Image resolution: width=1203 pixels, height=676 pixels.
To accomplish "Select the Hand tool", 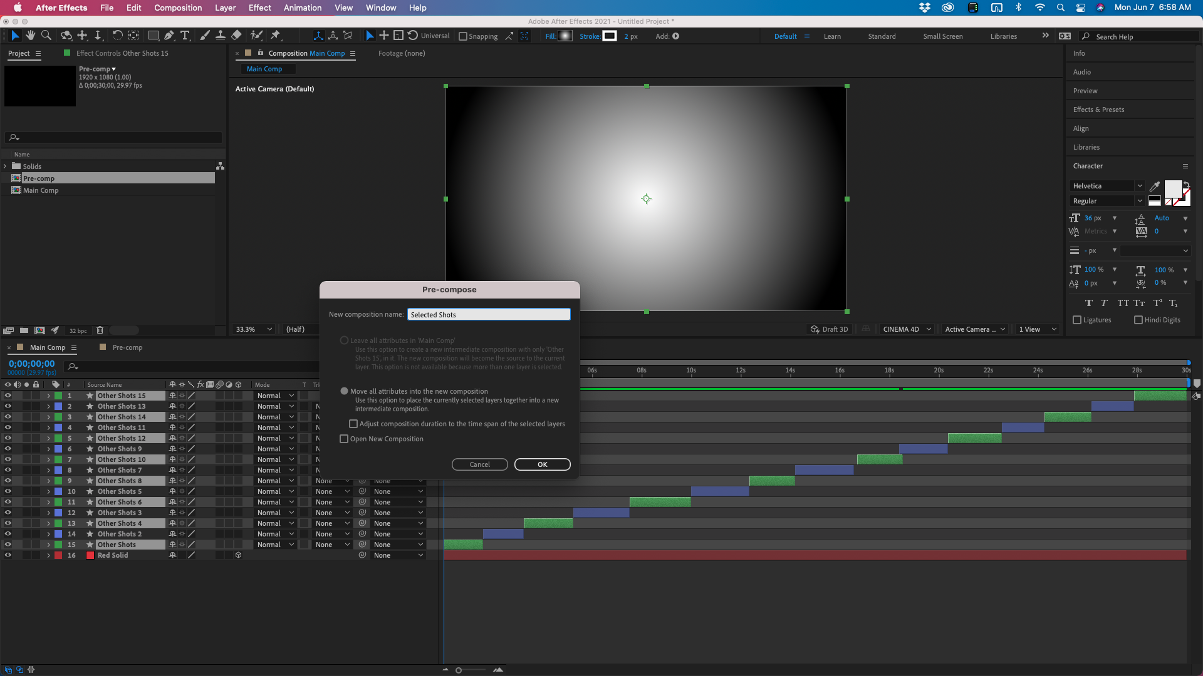I will tap(30, 36).
